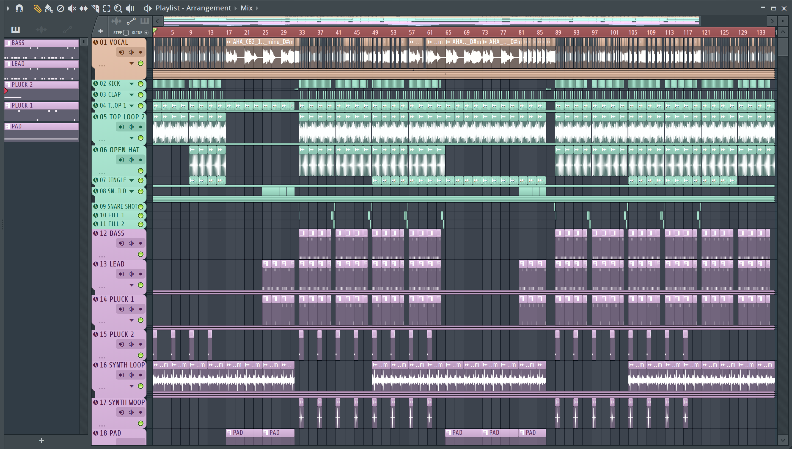Click the right arrow of the overview scrollbar
792x449 pixels.
(x=772, y=21)
